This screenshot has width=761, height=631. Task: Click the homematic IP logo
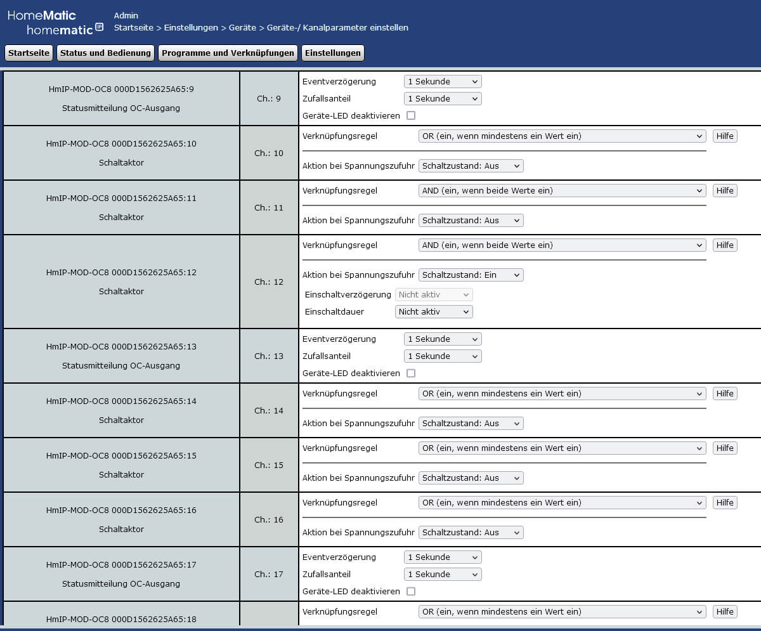point(65,29)
